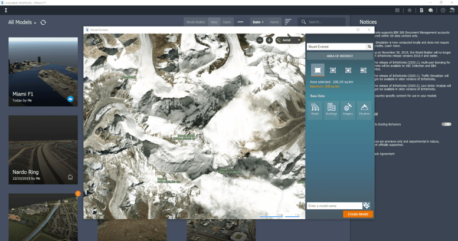This screenshot has height=241, width=458.
Task: Click the Open model button
Action: click(x=227, y=22)
